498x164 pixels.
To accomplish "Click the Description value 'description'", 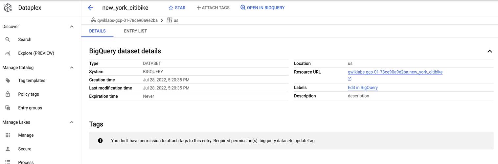I will point(358,96).
